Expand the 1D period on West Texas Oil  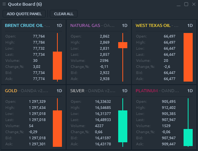pyautogui.click(x=190, y=25)
